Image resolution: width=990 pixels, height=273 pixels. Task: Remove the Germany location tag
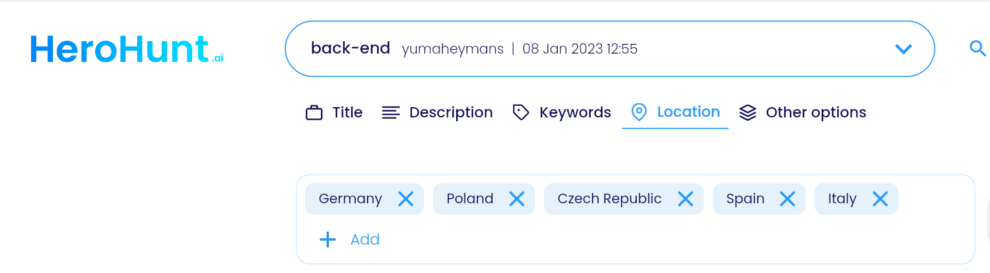pos(406,199)
